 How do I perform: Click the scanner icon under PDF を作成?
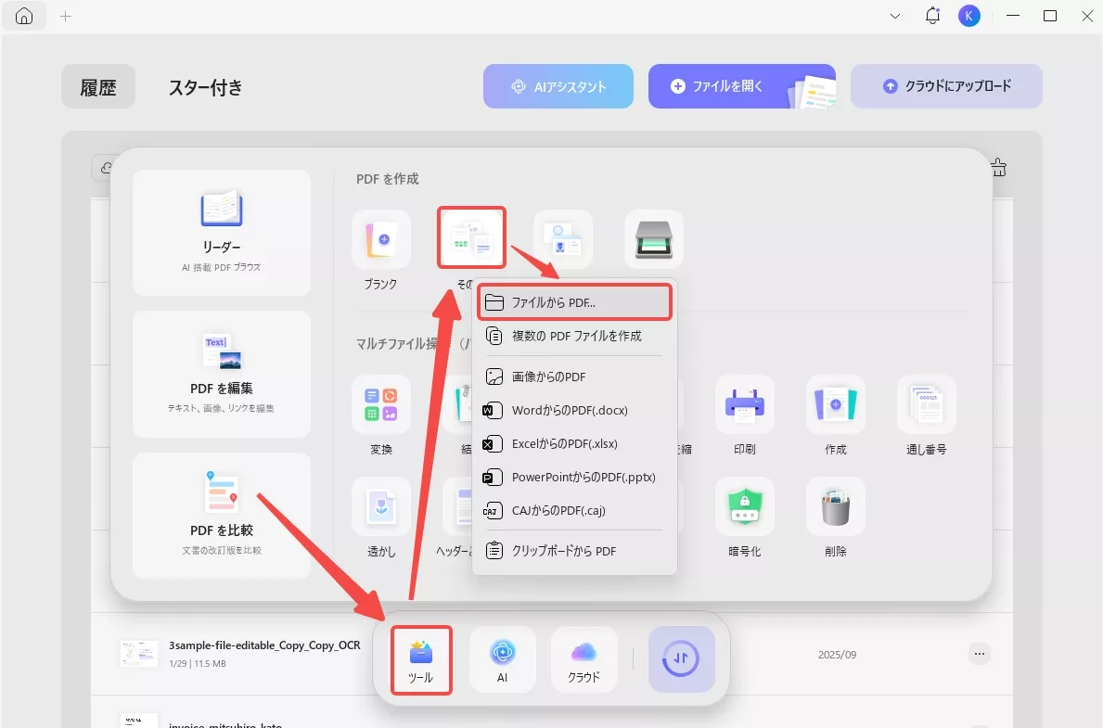[654, 238]
